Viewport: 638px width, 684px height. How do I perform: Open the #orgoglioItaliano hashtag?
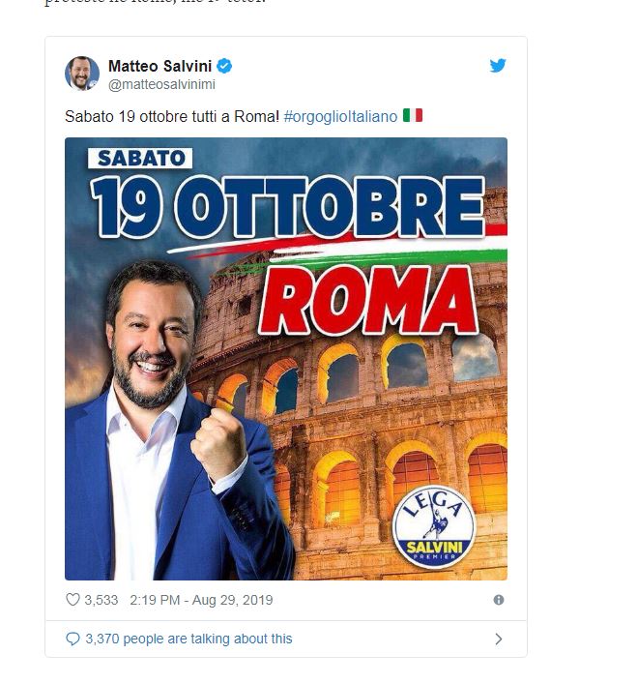pos(340,116)
